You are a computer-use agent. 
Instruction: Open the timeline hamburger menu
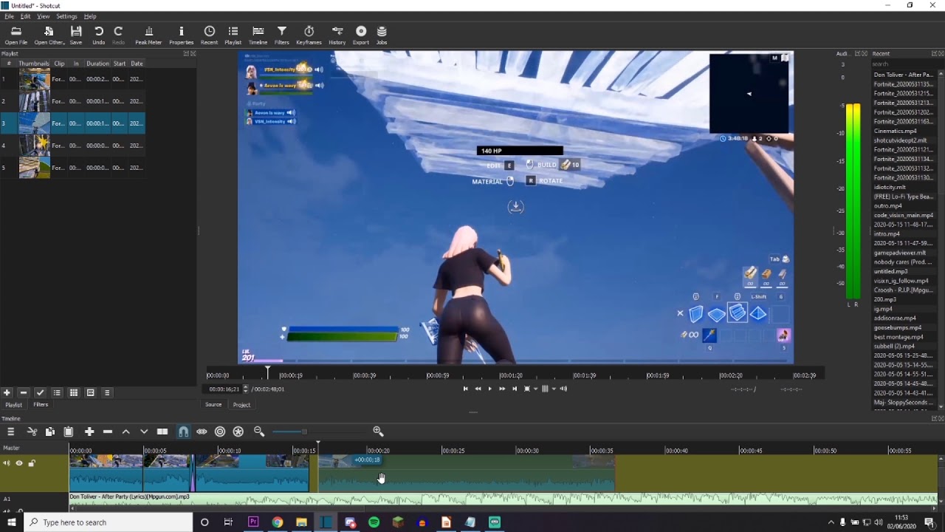10,432
